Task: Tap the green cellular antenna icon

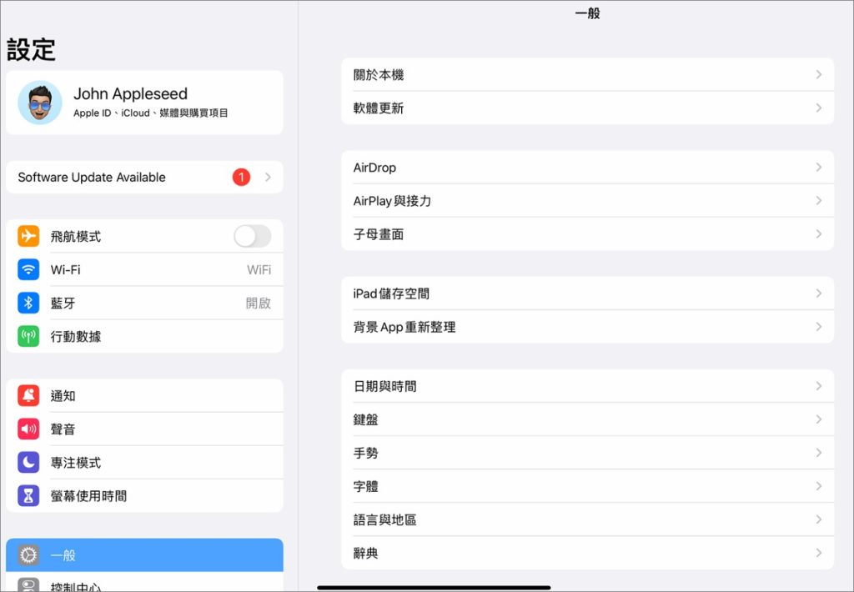Action: [28, 336]
